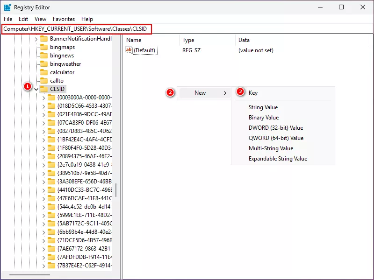Viewport: 374px width, 280px height.
Task: Click the {20894375-46AE-46E2 folder icon
Action: coord(51,156)
